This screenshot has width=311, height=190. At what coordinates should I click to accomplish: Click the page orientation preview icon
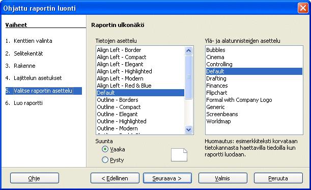click(179, 155)
